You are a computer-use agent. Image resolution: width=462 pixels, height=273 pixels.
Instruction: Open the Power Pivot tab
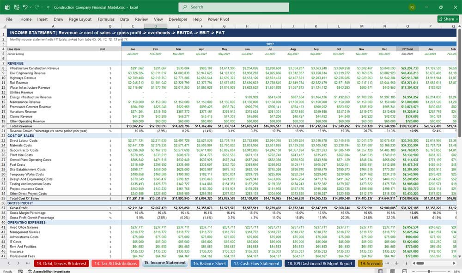218,19
